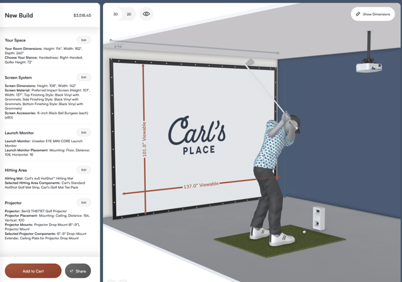Select the launch monitor device on floor

click(319, 218)
